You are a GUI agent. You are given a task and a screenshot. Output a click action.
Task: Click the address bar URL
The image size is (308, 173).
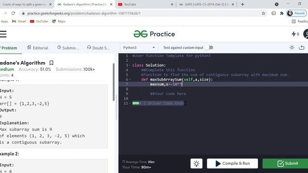click(x=84, y=13)
